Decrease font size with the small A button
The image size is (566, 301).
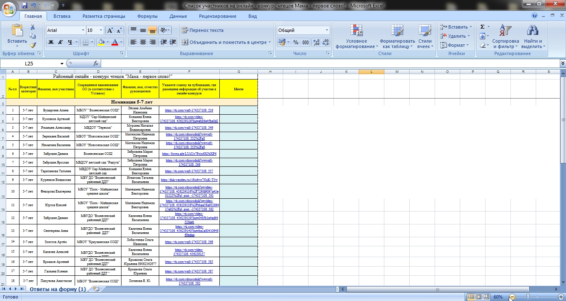pos(119,30)
